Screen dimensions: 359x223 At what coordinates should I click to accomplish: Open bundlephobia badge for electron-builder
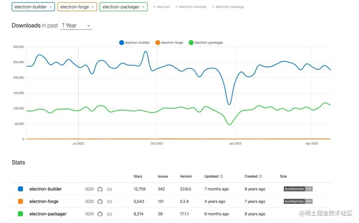298,189
